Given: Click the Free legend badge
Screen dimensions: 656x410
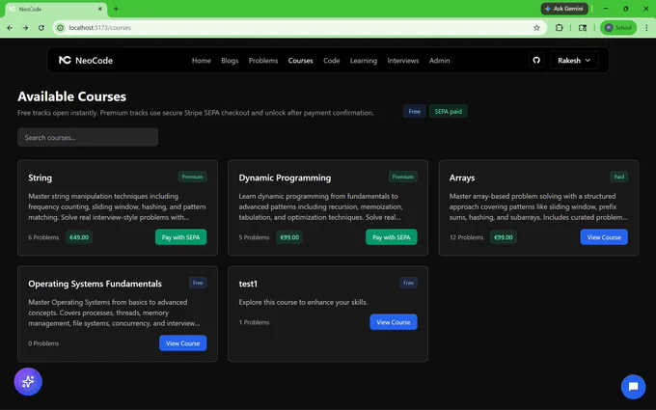Looking at the screenshot, I should [x=414, y=111].
